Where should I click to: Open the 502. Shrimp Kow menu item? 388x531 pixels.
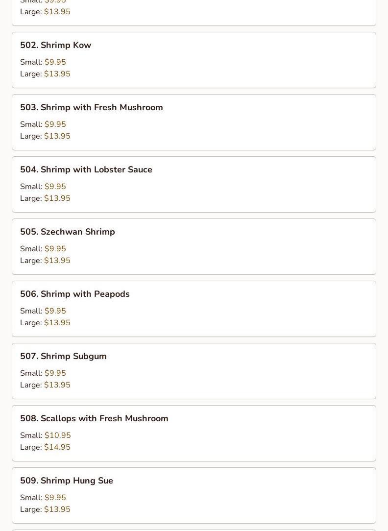coord(55,45)
